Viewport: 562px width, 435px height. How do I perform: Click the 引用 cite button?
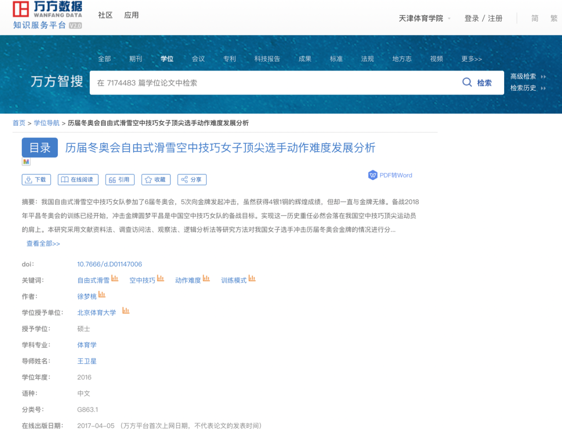[120, 180]
